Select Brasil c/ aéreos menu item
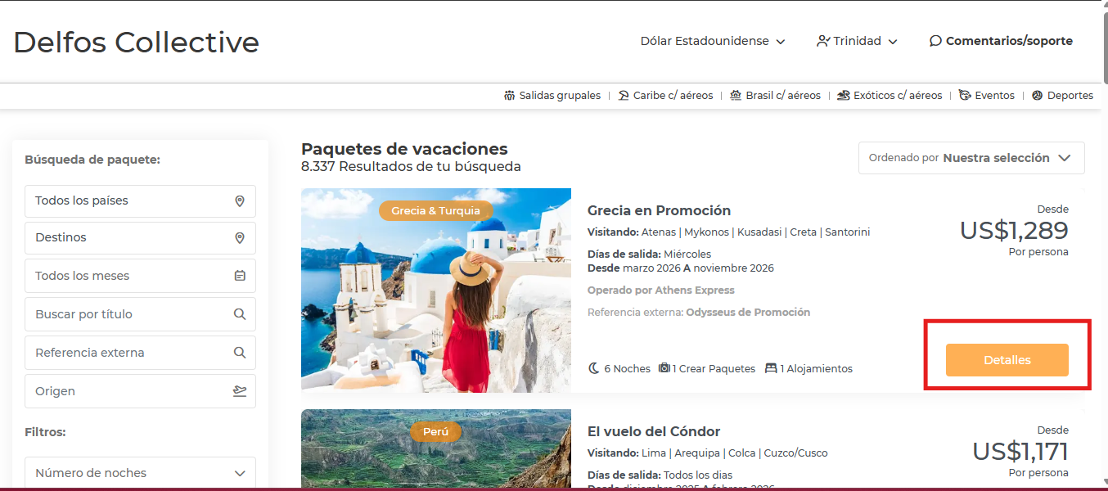Viewport: 1108px width, 491px height. click(x=775, y=96)
